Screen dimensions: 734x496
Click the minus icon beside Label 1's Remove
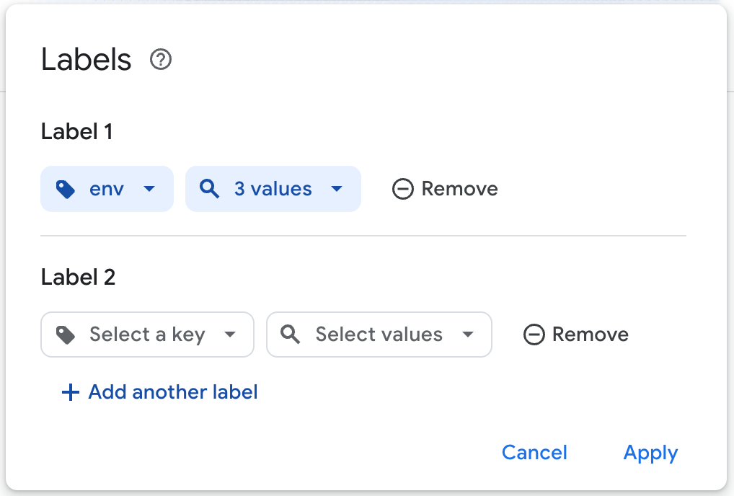point(402,189)
